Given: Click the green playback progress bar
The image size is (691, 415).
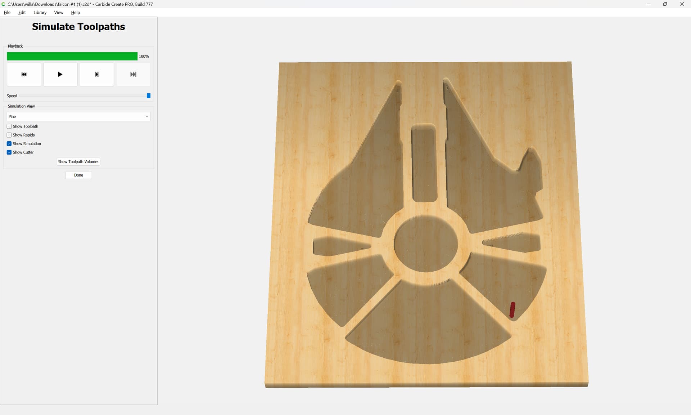Looking at the screenshot, I should click(72, 56).
